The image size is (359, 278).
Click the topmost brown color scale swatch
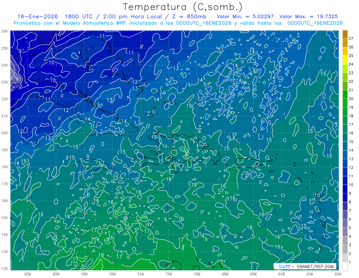coord(345,34)
